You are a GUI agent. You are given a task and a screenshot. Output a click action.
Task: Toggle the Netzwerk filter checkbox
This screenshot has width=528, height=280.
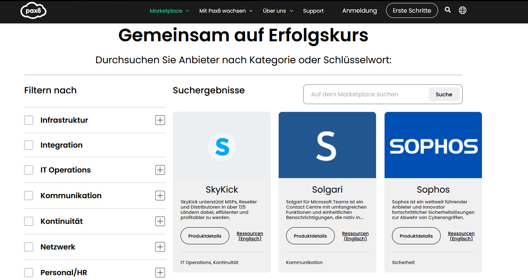(29, 247)
